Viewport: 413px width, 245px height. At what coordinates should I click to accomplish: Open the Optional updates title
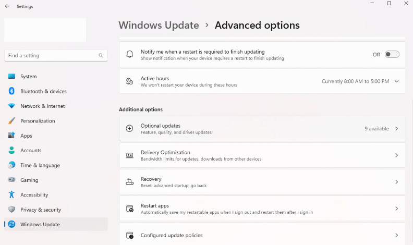[x=161, y=126]
